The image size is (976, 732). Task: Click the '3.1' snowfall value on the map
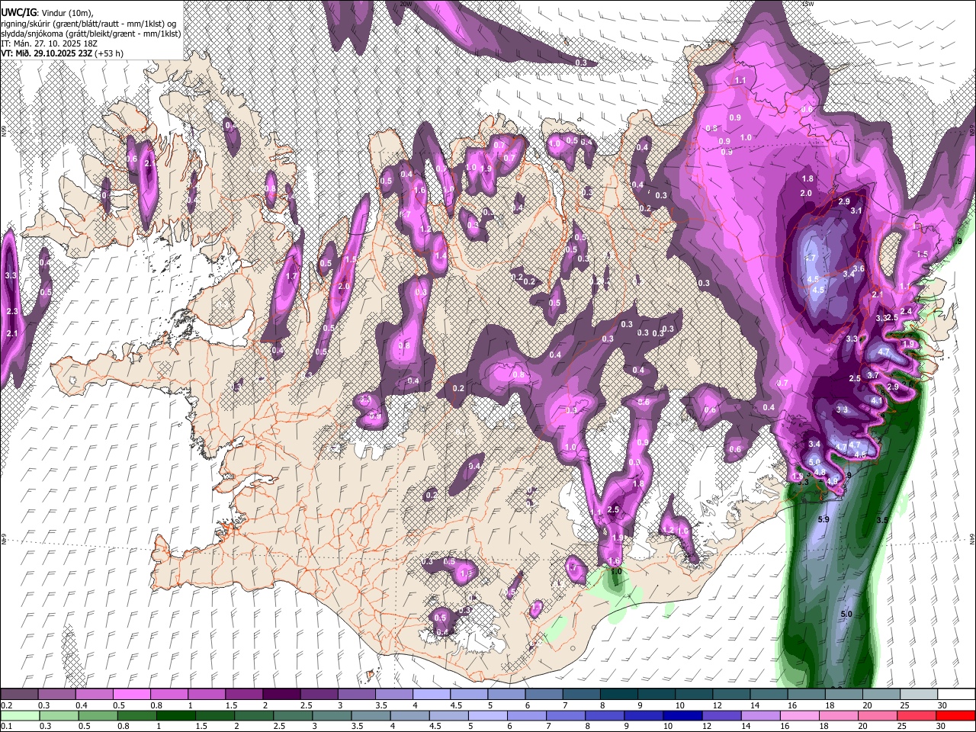click(x=856, y=211)
